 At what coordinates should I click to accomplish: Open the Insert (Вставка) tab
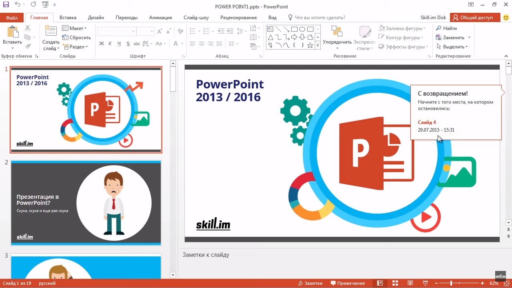68,18
